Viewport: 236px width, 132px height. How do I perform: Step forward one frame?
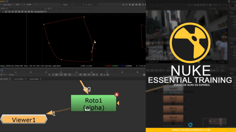pos(80,75)
